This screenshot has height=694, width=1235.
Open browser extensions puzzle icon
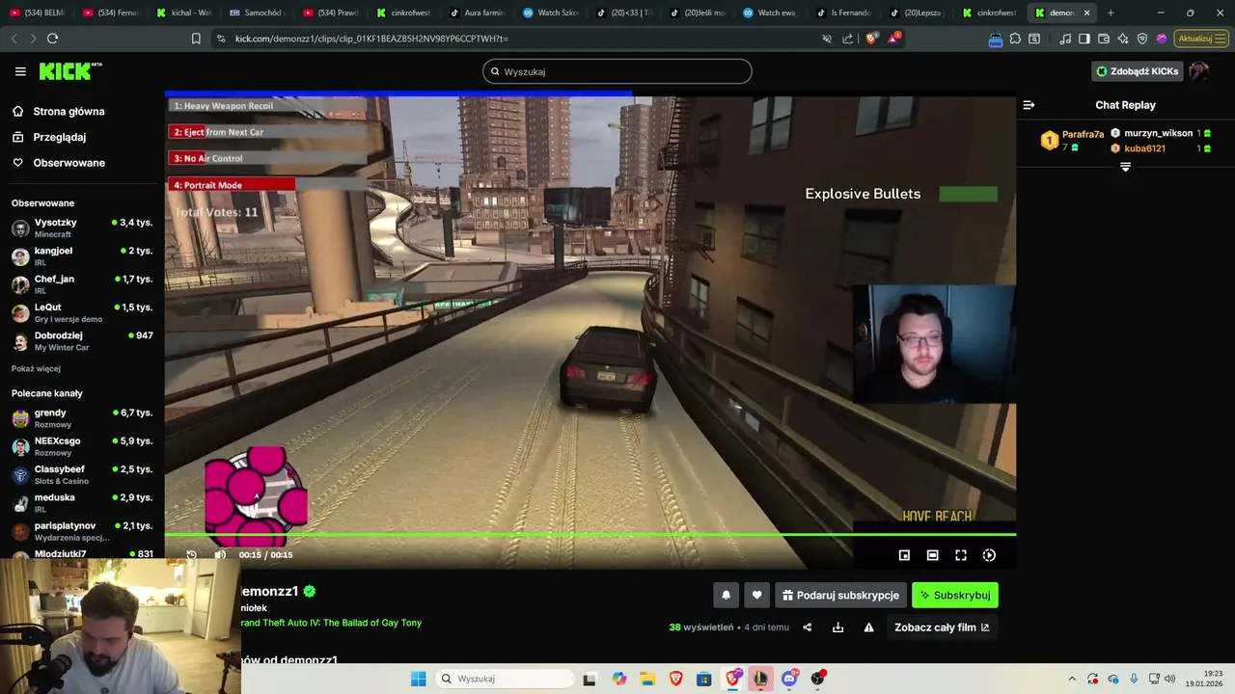pyautogui.click(x=1015, y=39)
